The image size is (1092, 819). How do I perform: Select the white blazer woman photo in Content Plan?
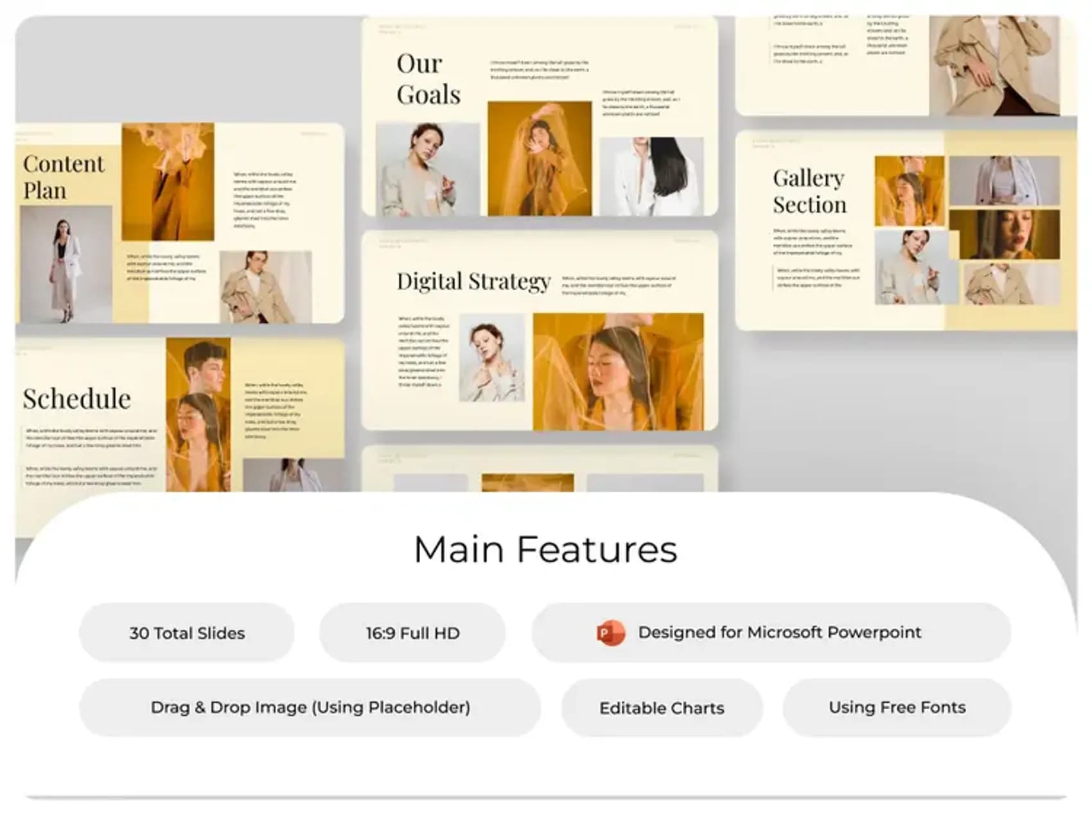tap(66, 264)
